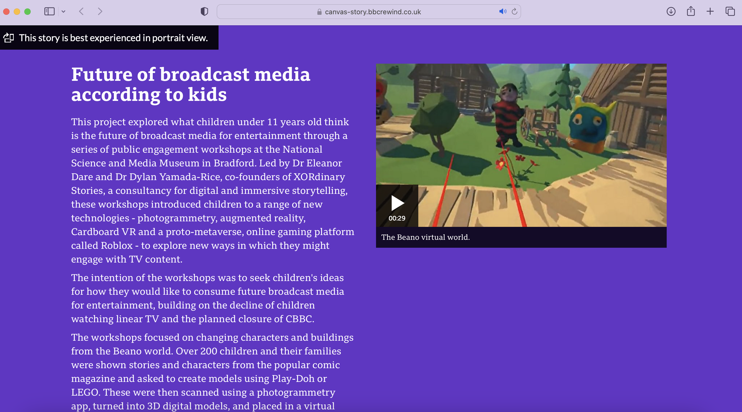Click the video caption 'The Beano virtual world.'
Screen dimensions: 742x412
click(x=425, y=237)
